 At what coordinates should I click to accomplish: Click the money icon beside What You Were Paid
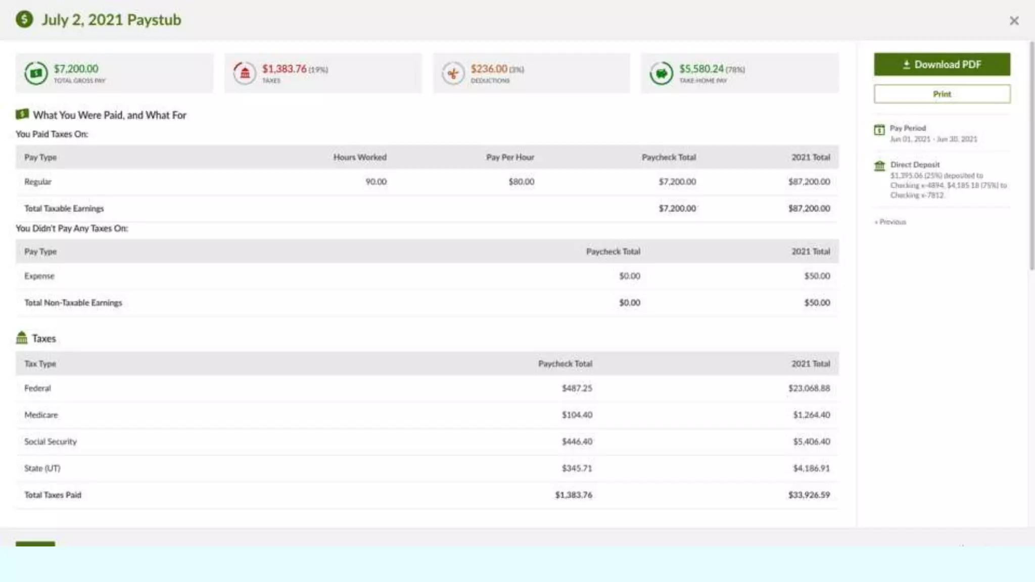[x=22, y=114]
